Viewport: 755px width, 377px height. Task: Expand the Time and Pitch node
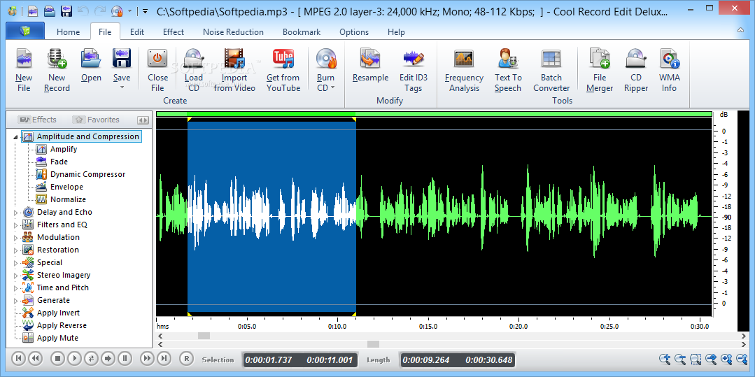(x=15, y=288)
